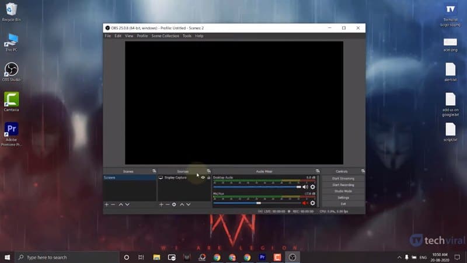Add a new scene with plus icon
Viewport: 467px width, 263px height.
tap(106, 205)
